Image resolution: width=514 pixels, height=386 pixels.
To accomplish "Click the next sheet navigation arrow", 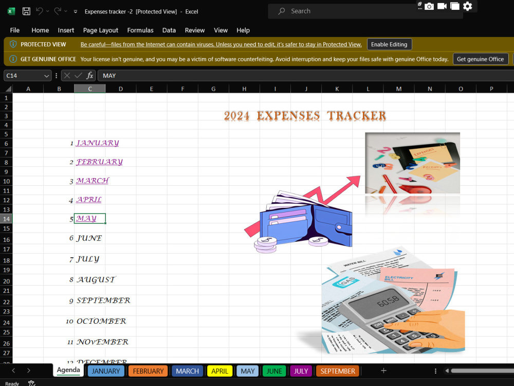I will (29, 371).
